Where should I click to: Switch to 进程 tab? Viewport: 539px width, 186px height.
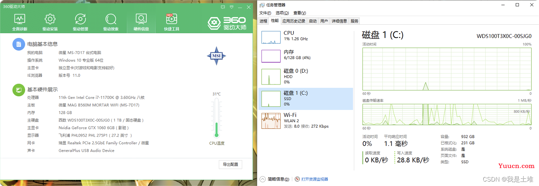point(263,21)
